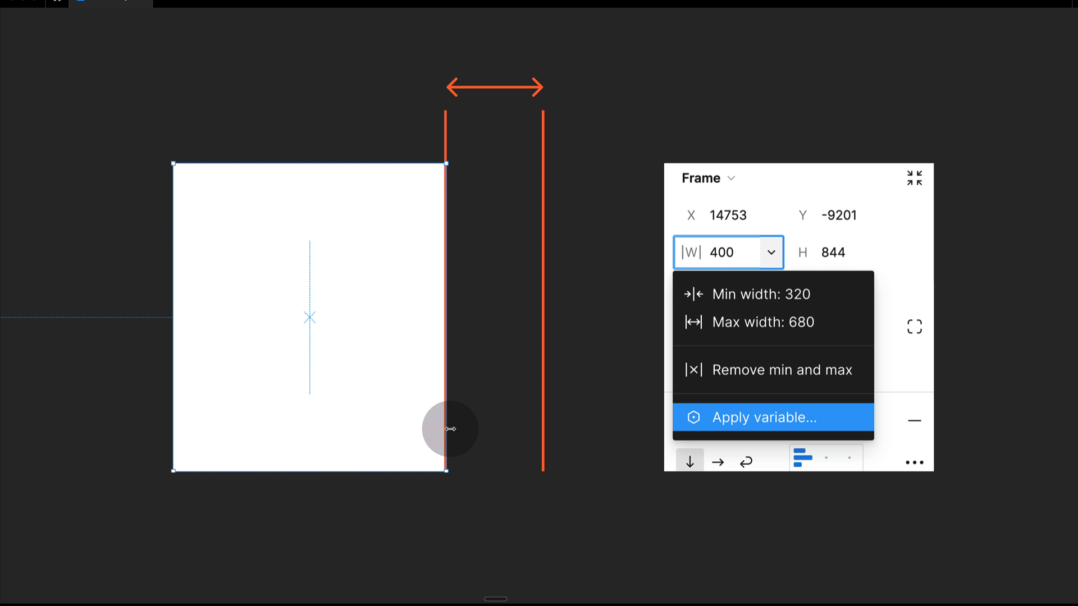Choose Max width: 680 option
The image size is (1078, 606).
[762, 322]
